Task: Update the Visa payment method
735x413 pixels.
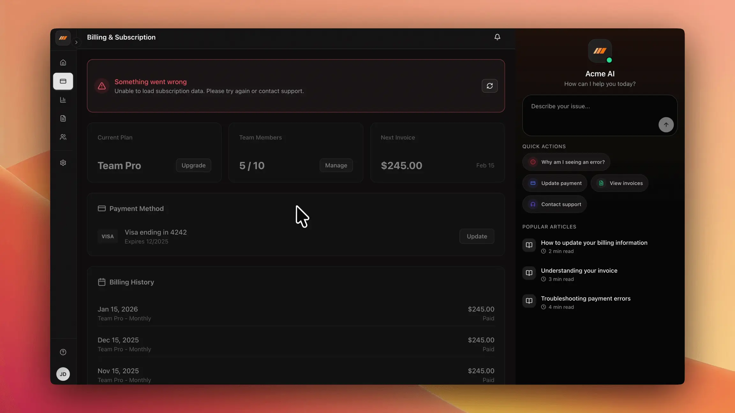Action: tap(477, 236)
